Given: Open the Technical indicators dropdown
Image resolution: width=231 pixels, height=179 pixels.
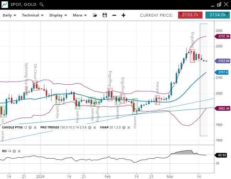Looking at the screenshot, I should coord(33,15).
